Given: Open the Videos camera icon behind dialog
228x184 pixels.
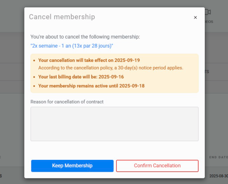Looking at the screenshot, I should coord(208,12).
